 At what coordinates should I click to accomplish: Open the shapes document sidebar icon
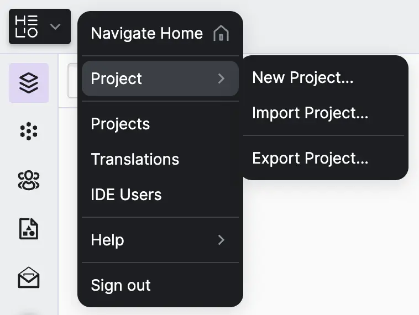point(29,228)
